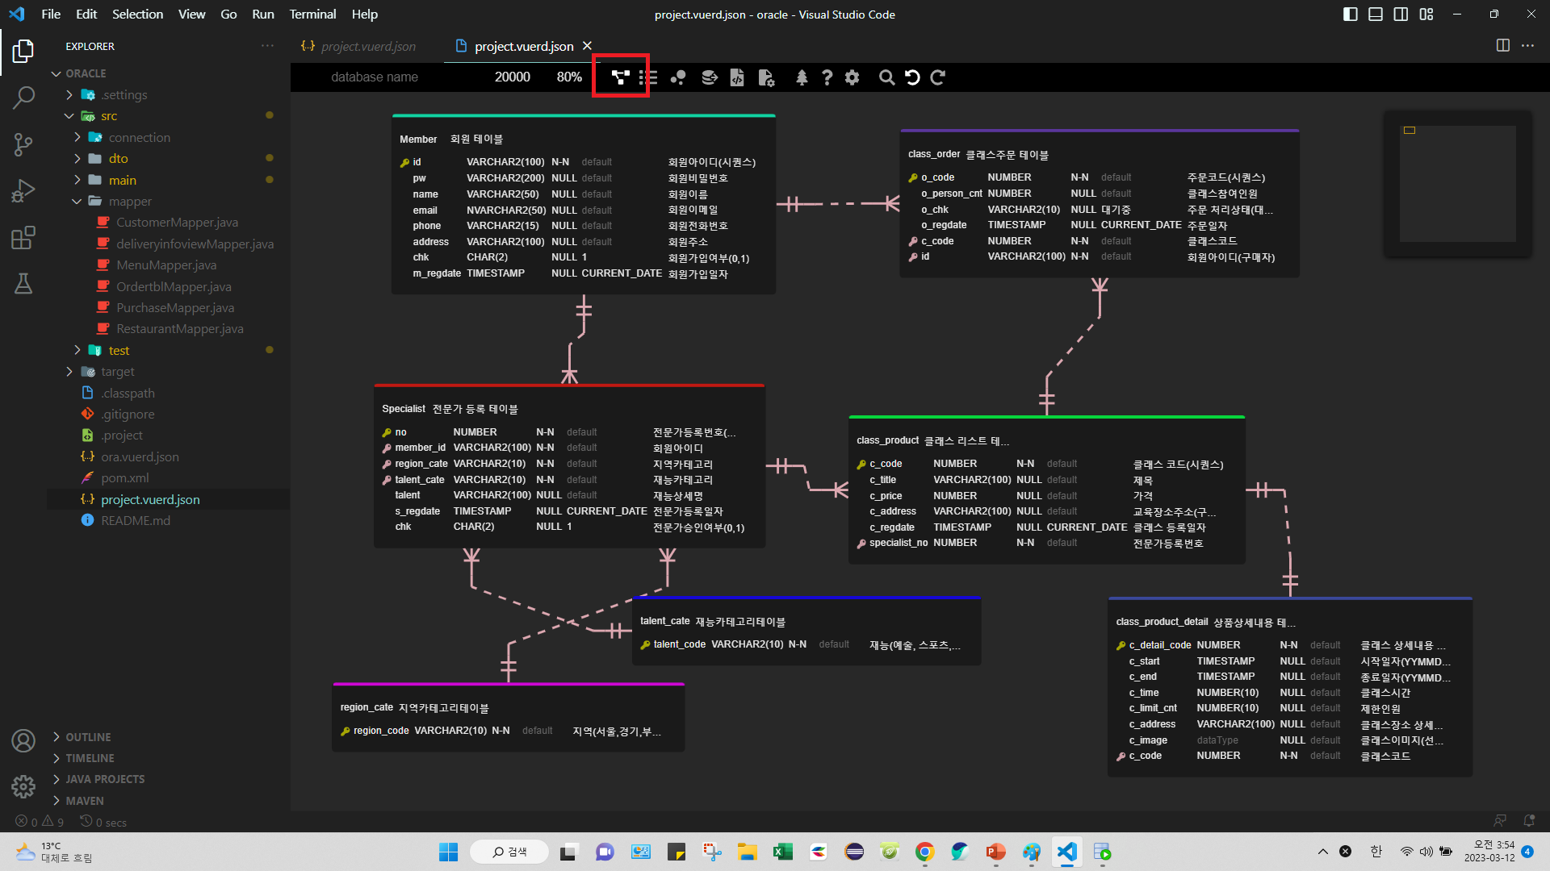Click the undo arrow in ERD toolbar
Image resolution: width=1550 pixels, height=871 pixels.
tap(912, 77)
